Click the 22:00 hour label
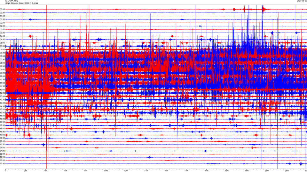The width and height of the screenshot is (307, 172). tap(3, 154)
